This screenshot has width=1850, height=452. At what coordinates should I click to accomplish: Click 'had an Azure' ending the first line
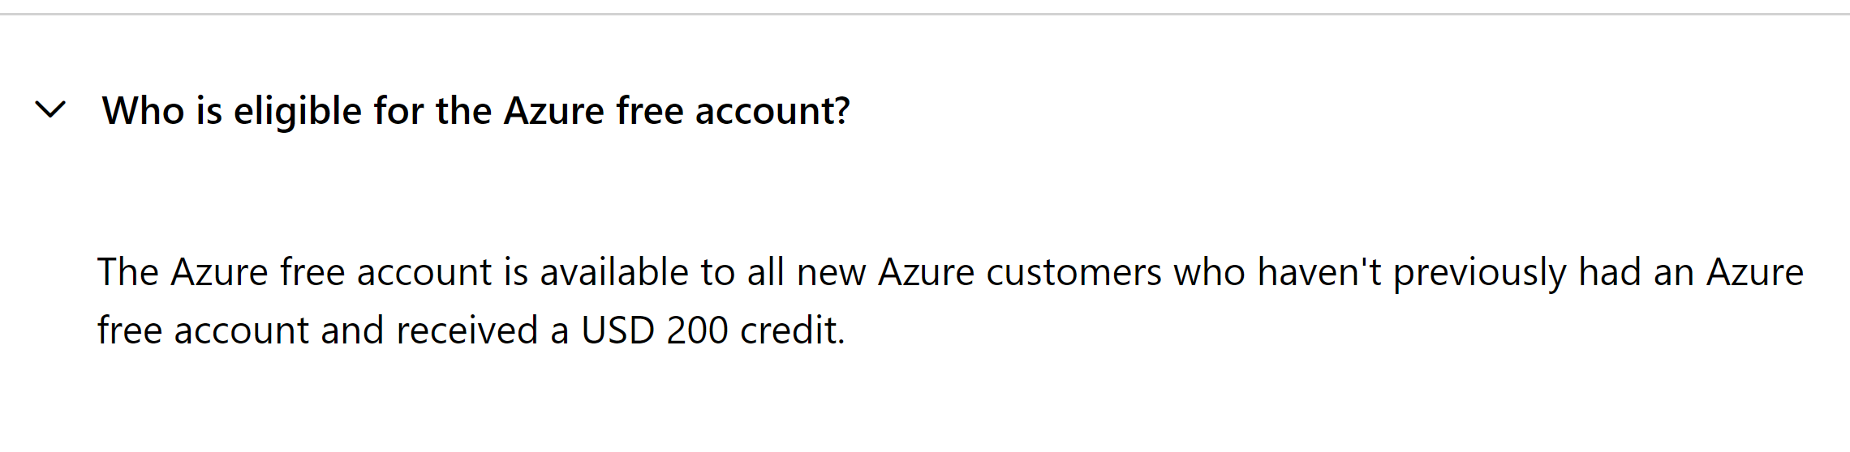[1691, 272]
